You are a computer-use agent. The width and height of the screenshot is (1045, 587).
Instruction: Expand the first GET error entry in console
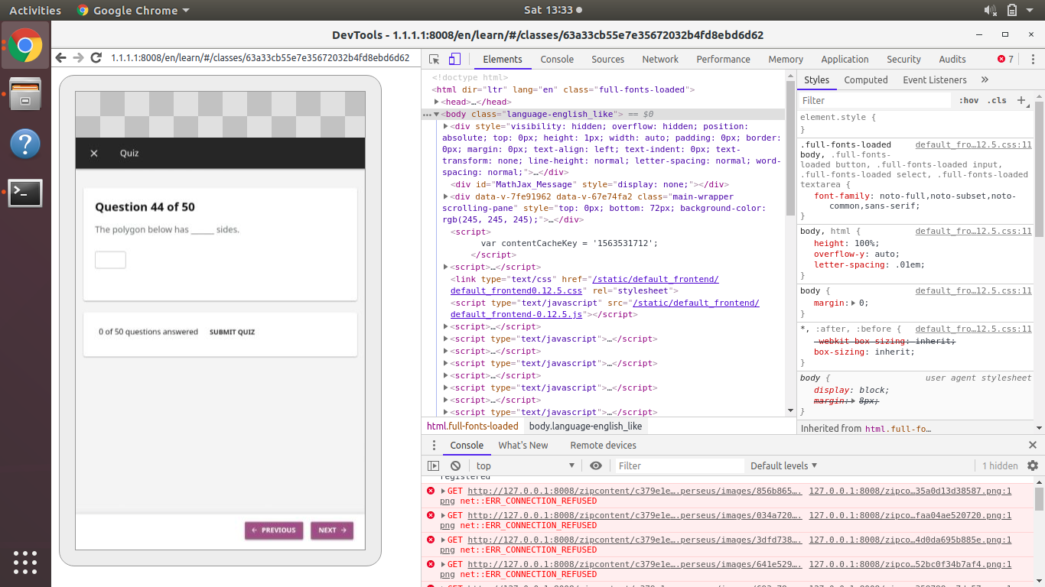pos(442,491)
